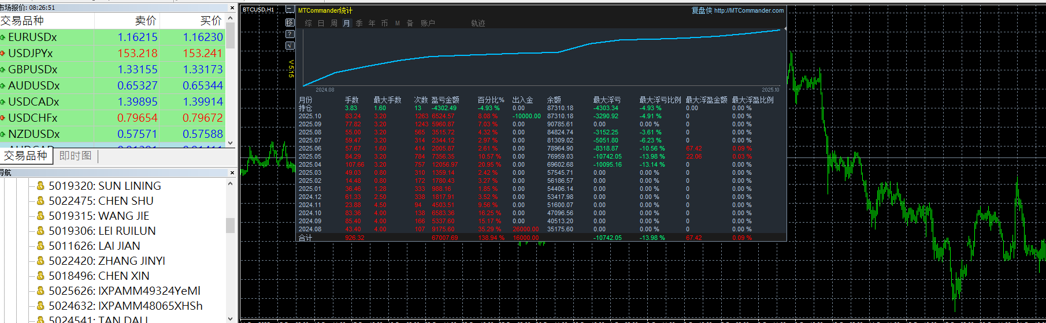The image size is (1046, 323).
Task: Click the red arrow icon beside USDJPYx
Action: click(3, 54)
